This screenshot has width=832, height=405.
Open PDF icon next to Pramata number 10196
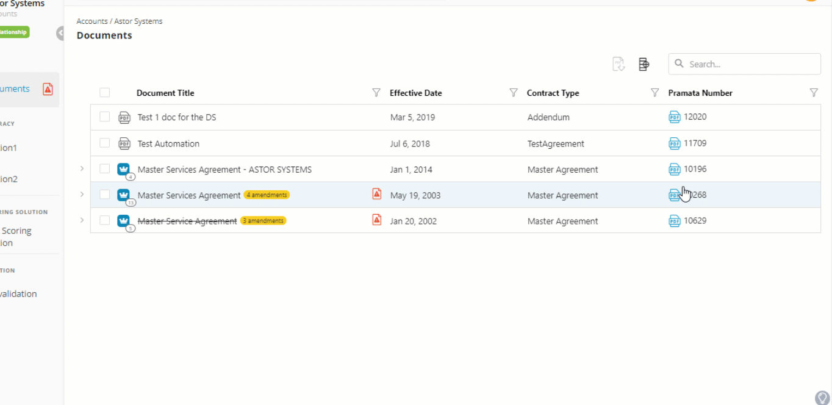click(675, 169)
